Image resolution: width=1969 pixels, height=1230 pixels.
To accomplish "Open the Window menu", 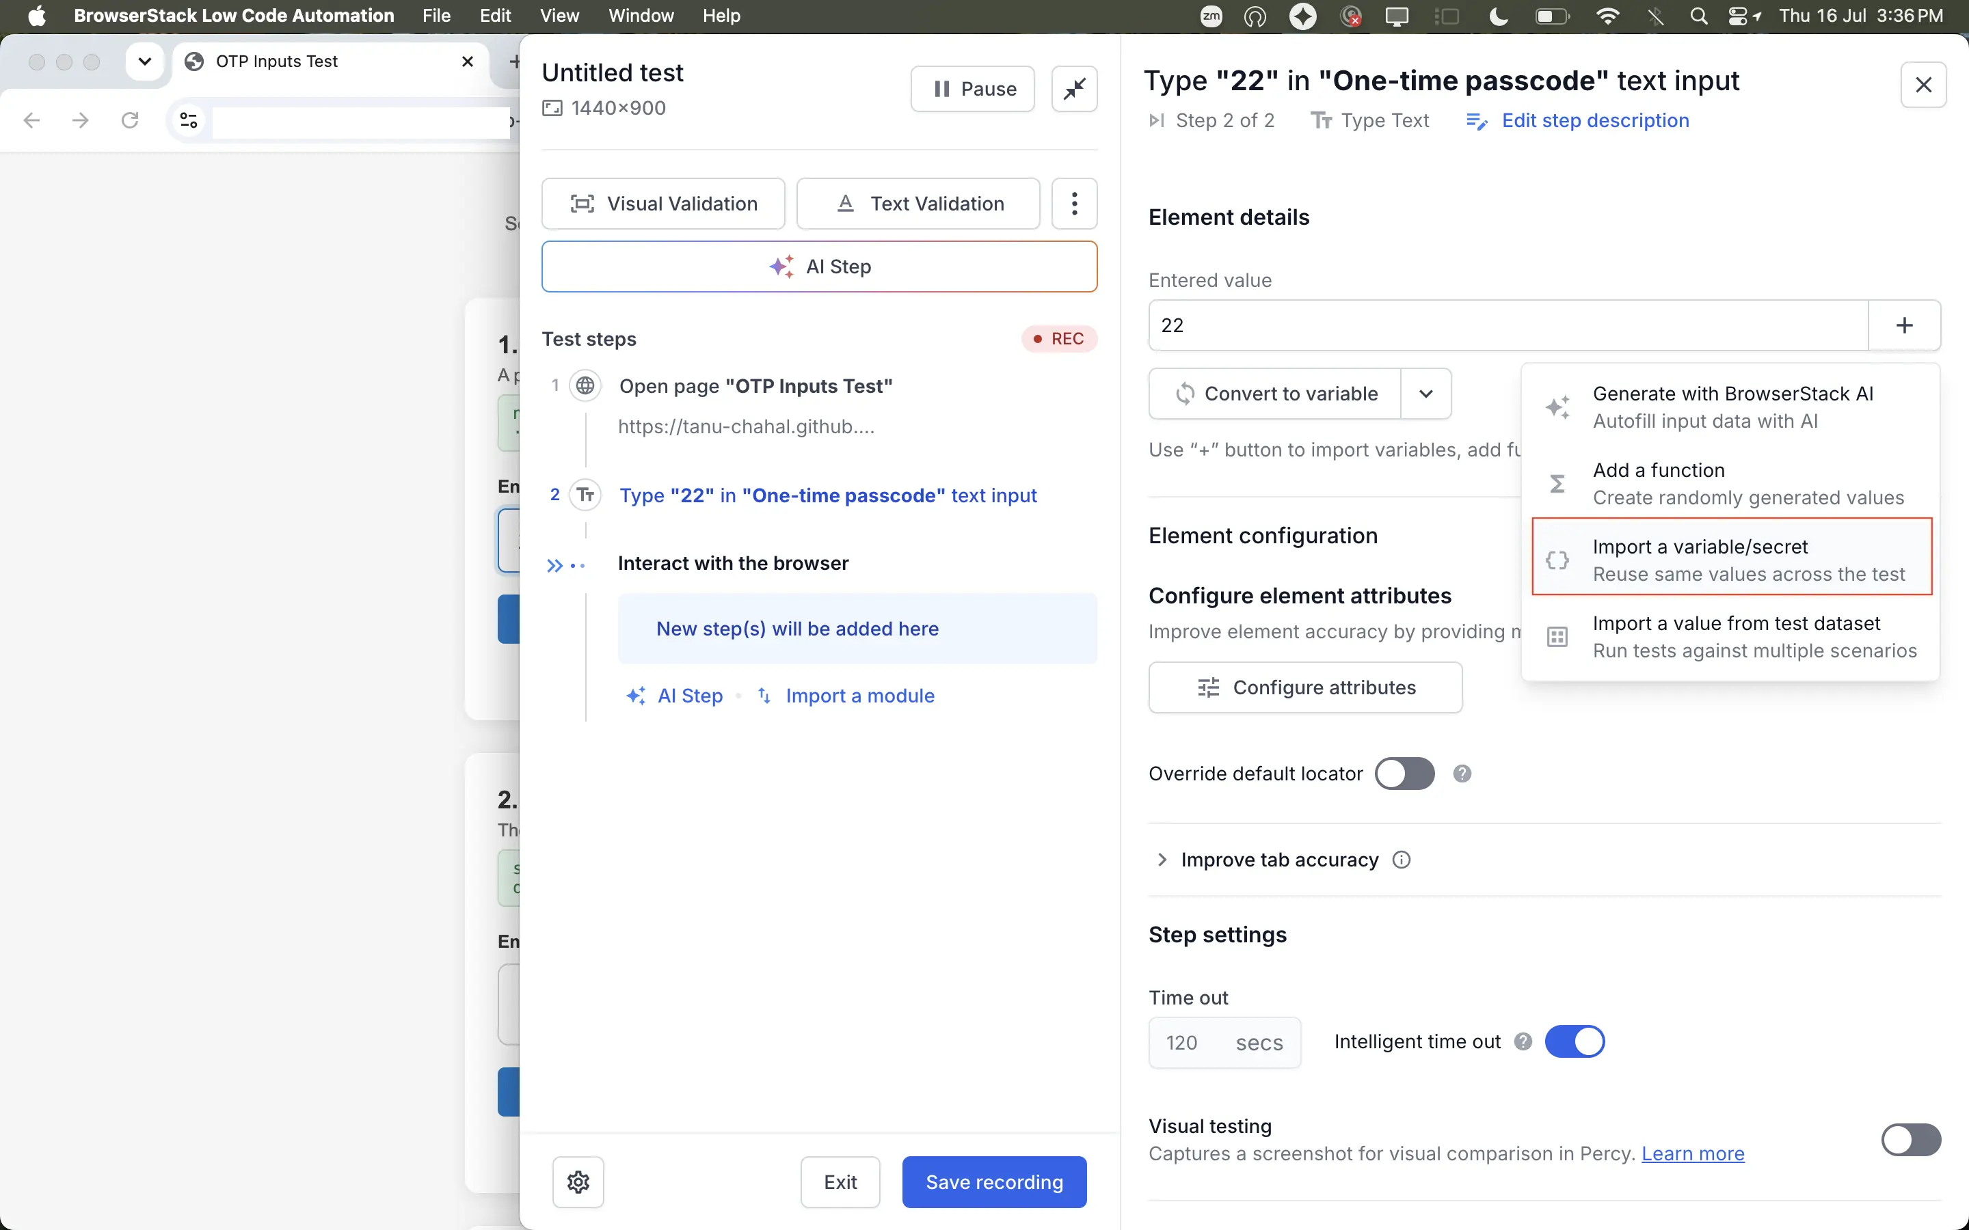I will (641, 16).
